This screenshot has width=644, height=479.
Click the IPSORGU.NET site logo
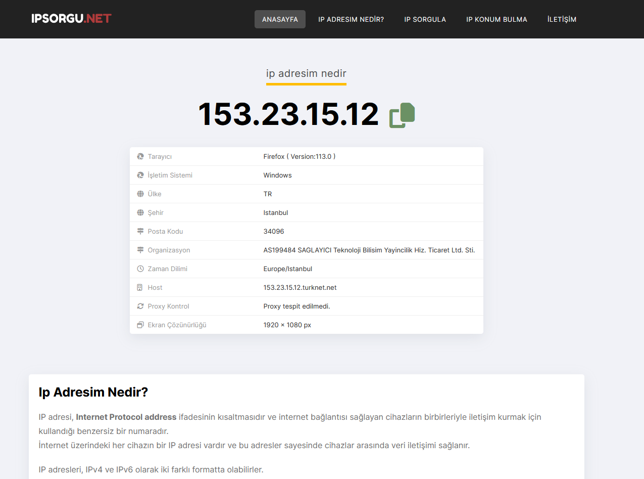[x=71, y=19]
